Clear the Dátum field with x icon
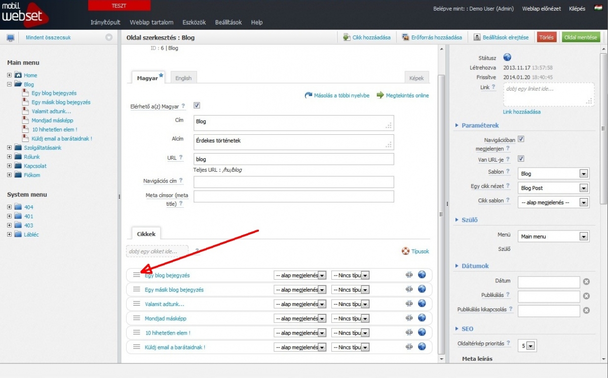The width and height of the screenshot is (608, 378). tap(586, 282)
